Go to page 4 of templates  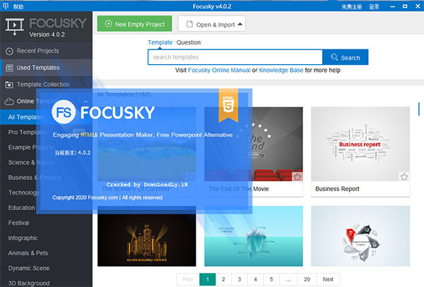coord(255,279)
